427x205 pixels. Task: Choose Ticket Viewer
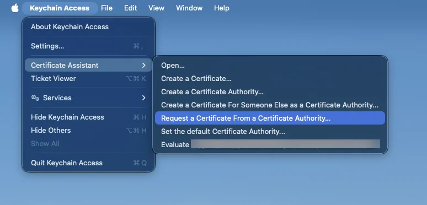click(x=88, y=79)
